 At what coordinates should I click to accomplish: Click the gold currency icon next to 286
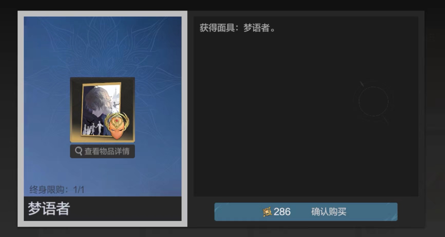[267, 212]
